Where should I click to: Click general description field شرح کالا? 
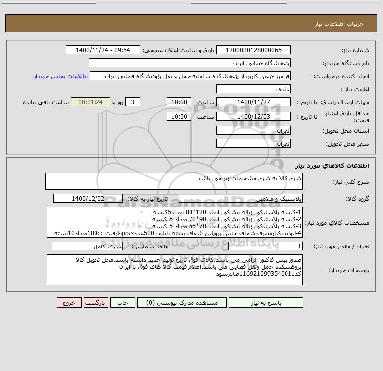174,181
